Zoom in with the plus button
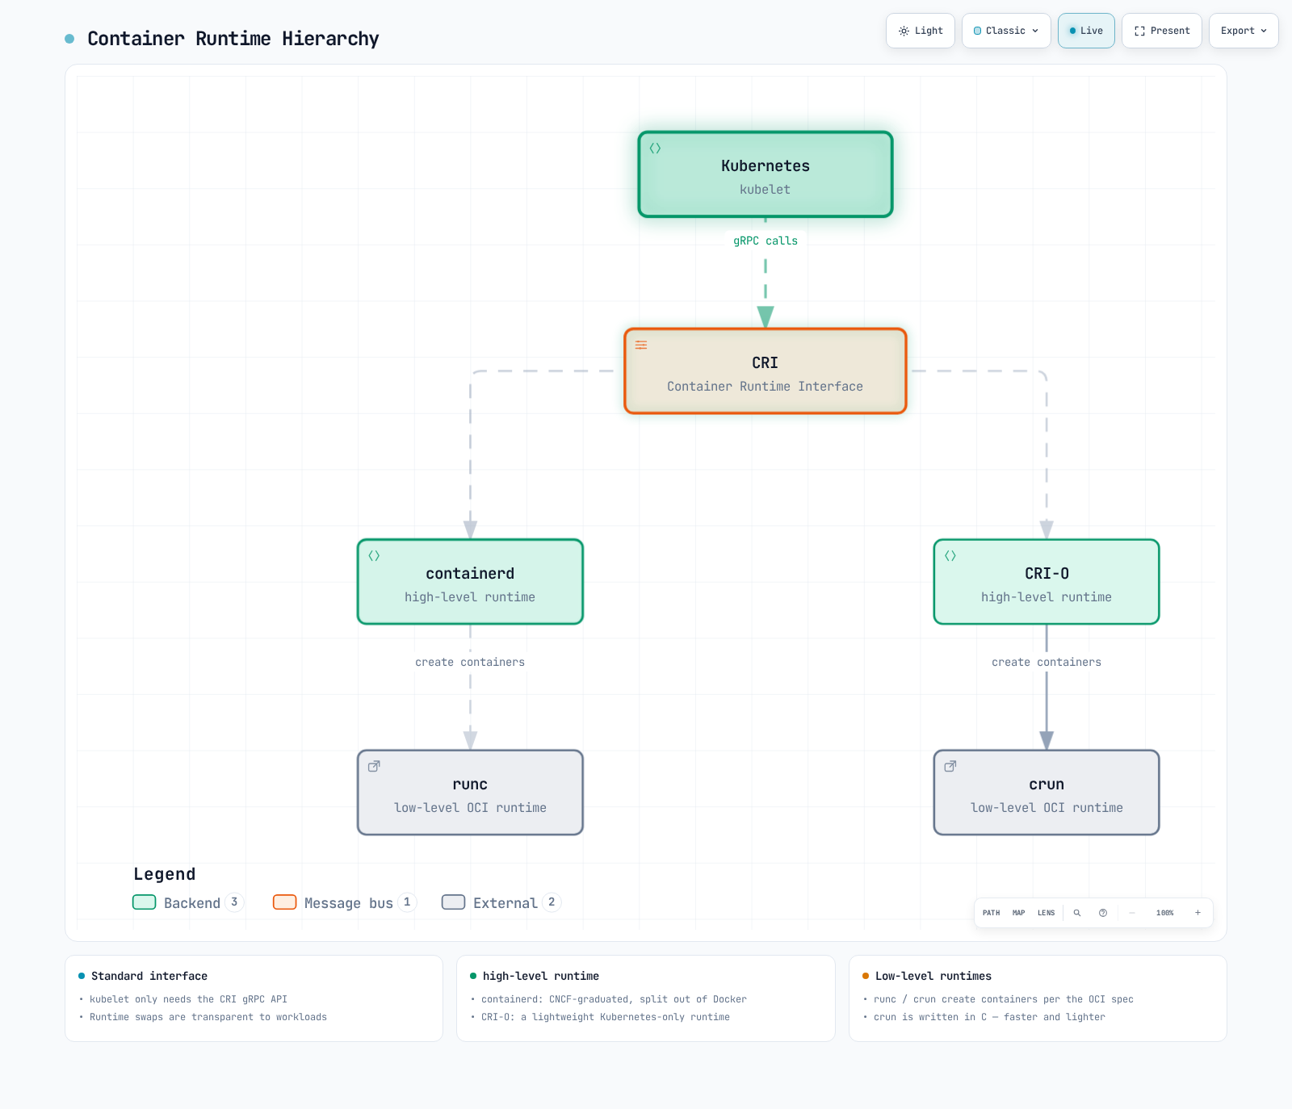 click(1198, 913)
